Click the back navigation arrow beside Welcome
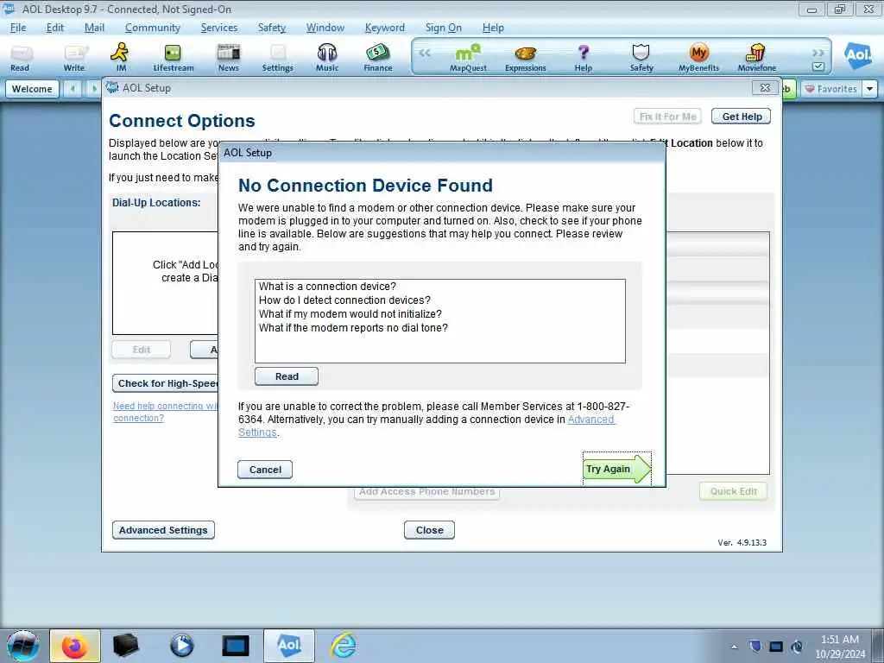Viewport: 884px width, 663px height. pyautogui.click(x=73, y=89)
